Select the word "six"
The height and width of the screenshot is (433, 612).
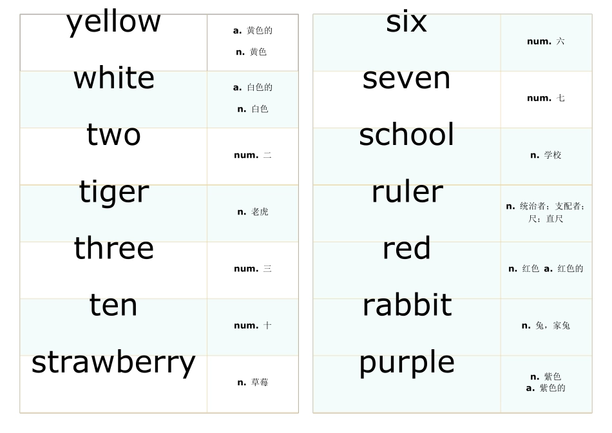406,22
